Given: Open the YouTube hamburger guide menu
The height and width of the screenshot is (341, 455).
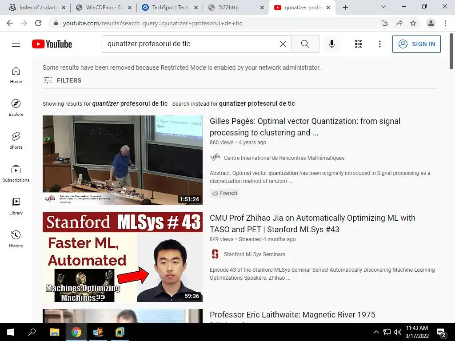Looking at the screenshot, I should 16,44.
